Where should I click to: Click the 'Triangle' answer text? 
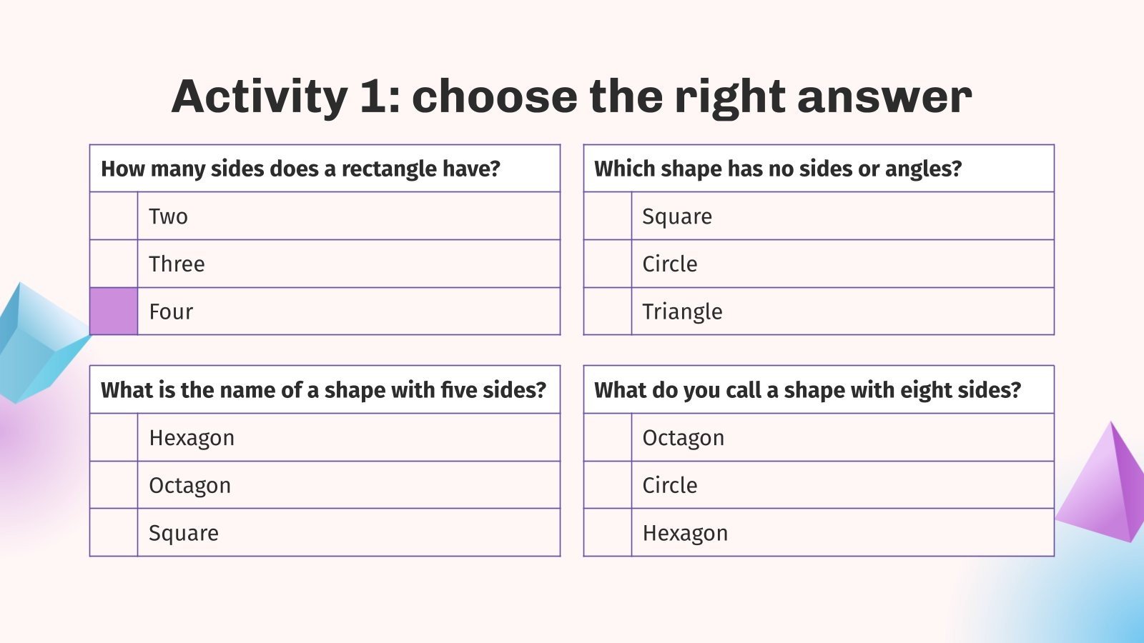[682, 311]
